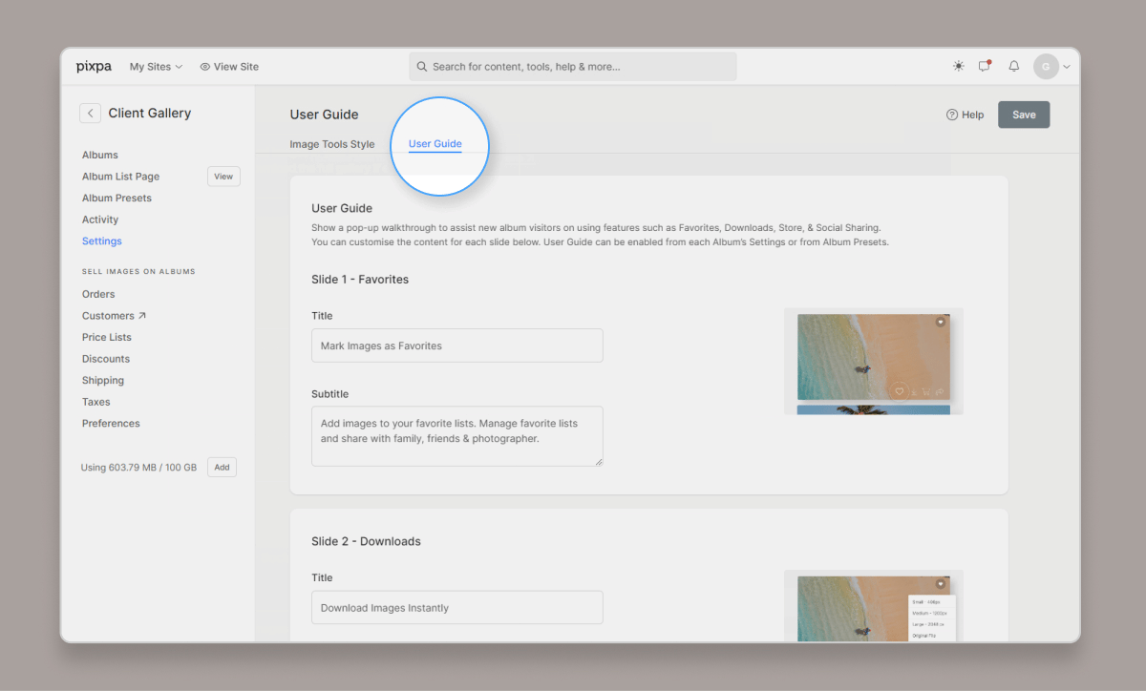Open the notifications bell

pos(1014,67)
